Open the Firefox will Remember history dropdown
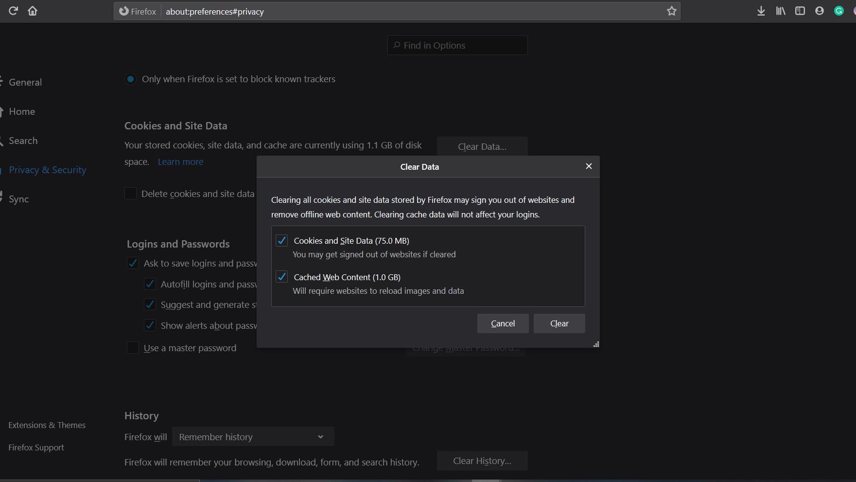The image size is (856, 482). click(253, 437)
